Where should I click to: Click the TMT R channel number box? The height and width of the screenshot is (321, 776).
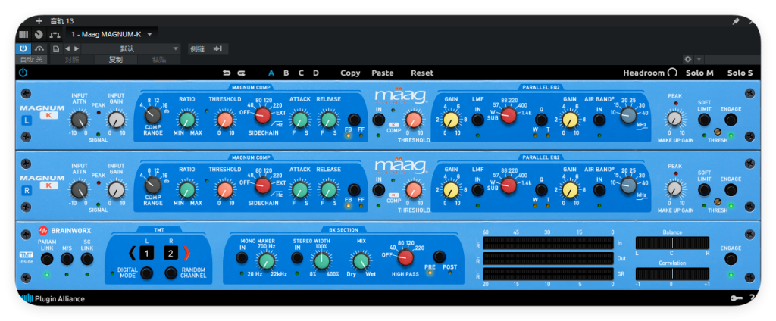(171, 254)
